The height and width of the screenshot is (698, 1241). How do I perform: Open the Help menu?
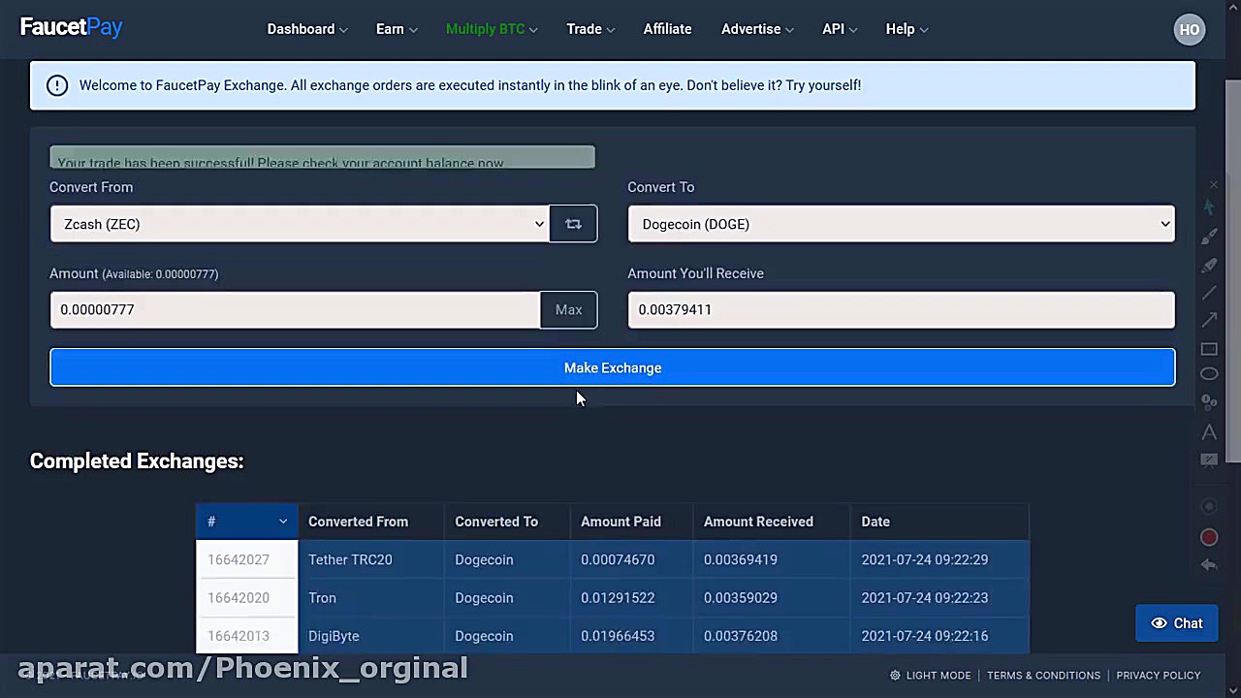tap(907, 29)
